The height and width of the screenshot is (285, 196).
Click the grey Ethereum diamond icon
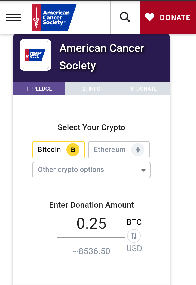[x=138, y=150]
